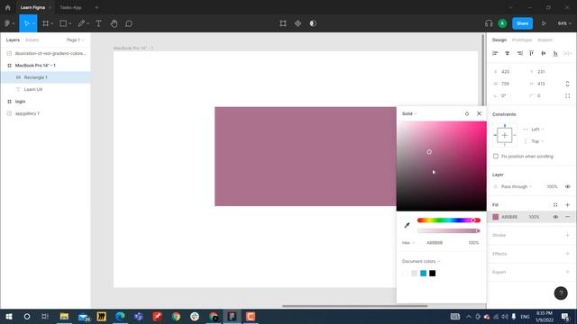Image resolution: width=577 pixels, height=324 pixels.
Task: Open the Pass through blend mode dropdown
Action: (517, 186)
